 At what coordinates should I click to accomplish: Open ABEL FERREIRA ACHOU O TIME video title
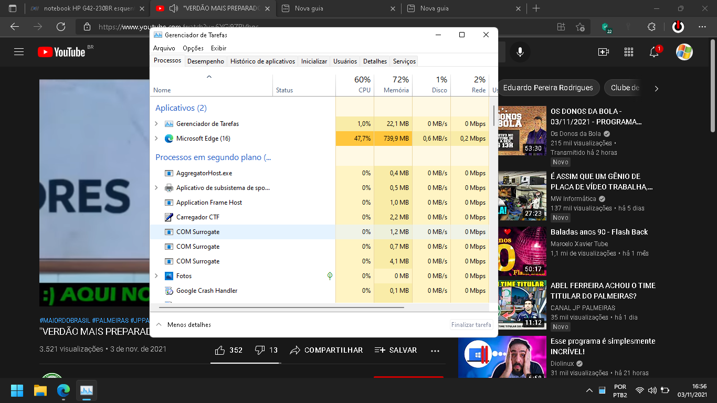(603, 290)
